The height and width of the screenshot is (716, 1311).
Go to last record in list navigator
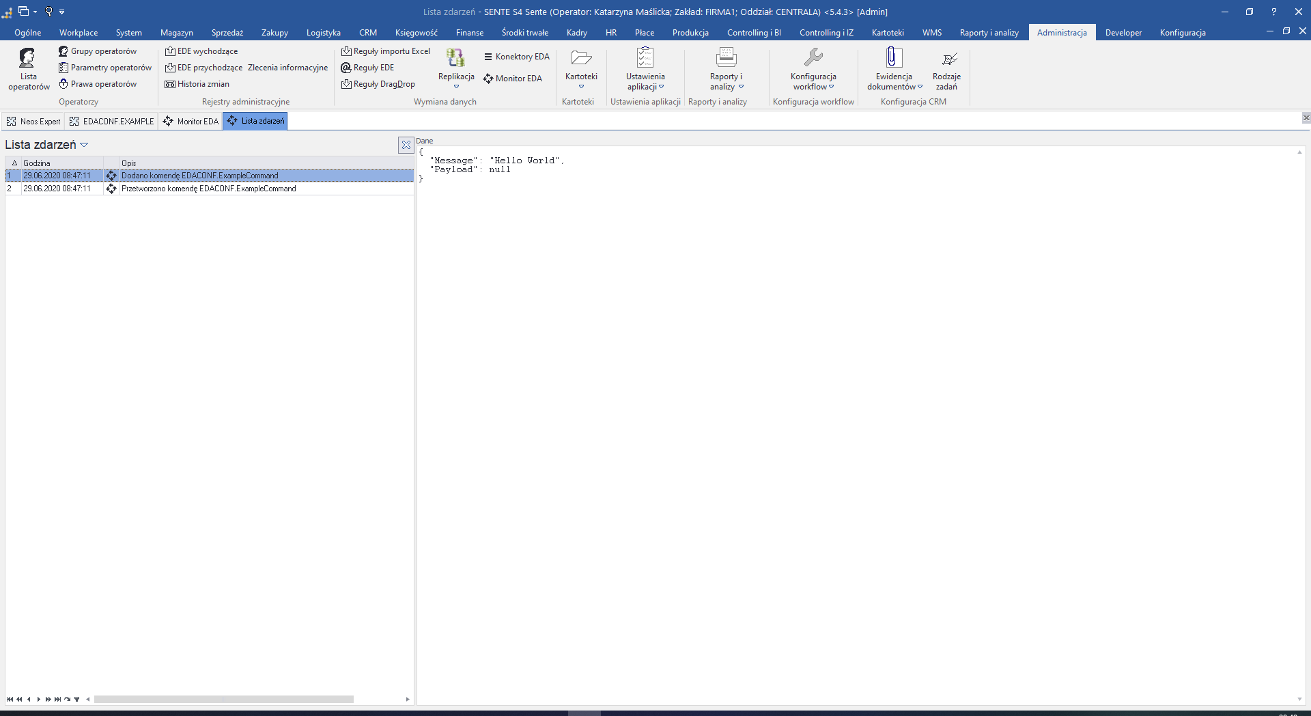57,699
